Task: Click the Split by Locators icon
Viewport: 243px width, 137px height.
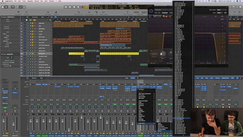Action: click(89, 12)
